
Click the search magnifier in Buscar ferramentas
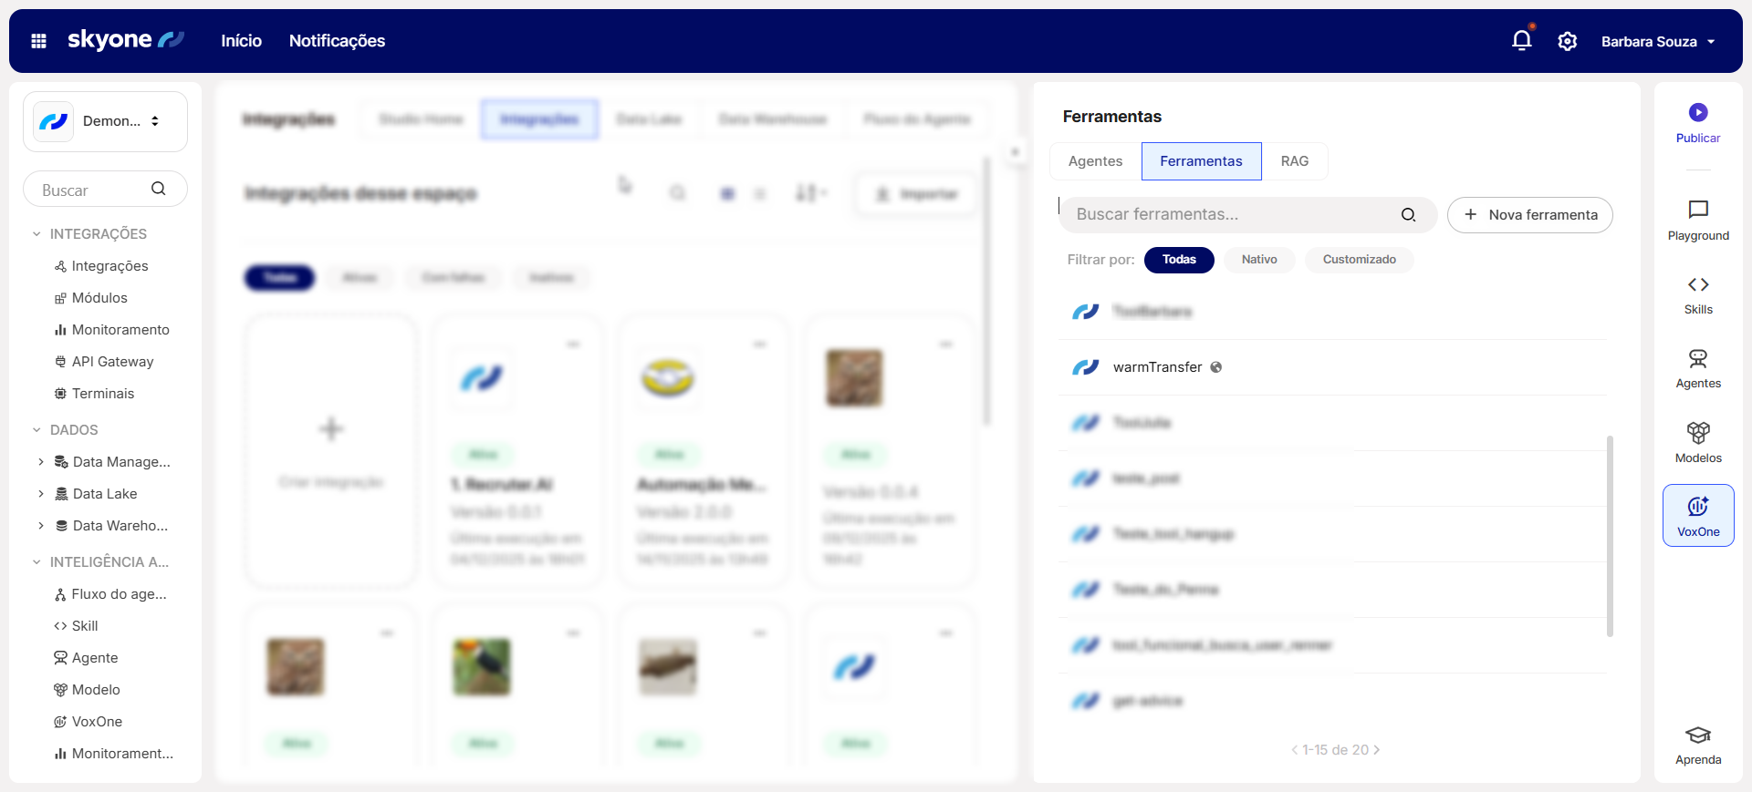click(x=1408, y=215)
